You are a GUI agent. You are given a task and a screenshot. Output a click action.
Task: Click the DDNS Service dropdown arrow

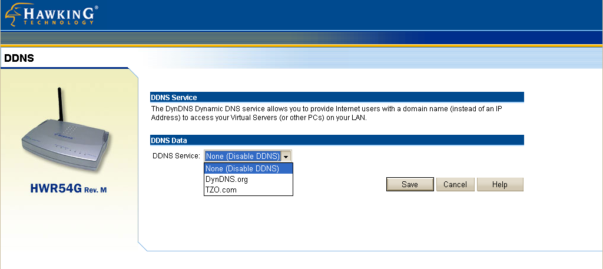click(x=286, y=156)
